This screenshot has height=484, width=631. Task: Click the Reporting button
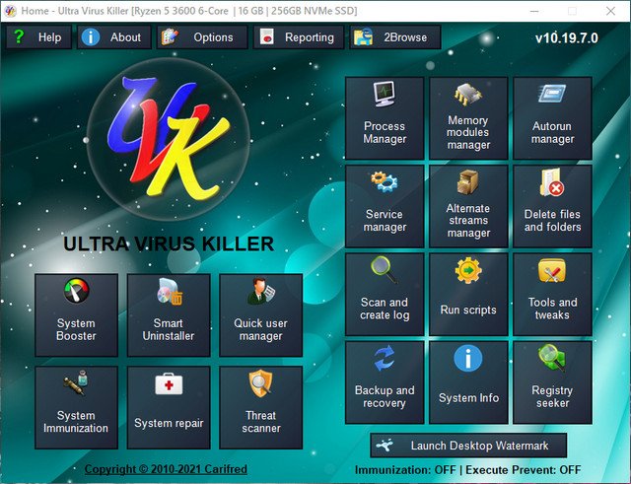coord(299,37)
